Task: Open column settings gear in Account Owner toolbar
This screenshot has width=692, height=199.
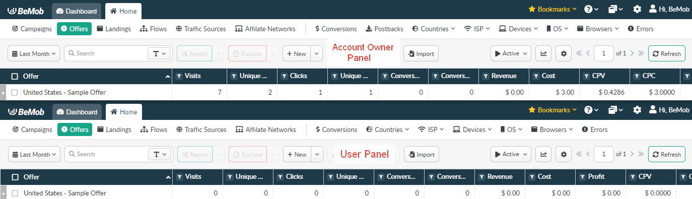Action: (x=563, y=53)
